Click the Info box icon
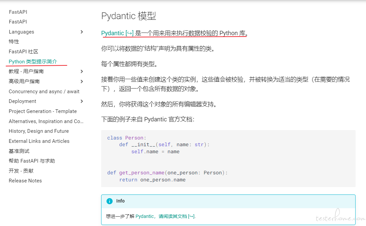The image size is (366, 226). tap(110, 201)
